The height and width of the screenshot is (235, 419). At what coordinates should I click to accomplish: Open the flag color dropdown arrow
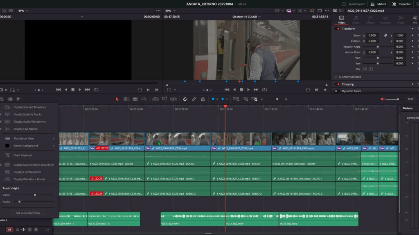click(217, 99)
